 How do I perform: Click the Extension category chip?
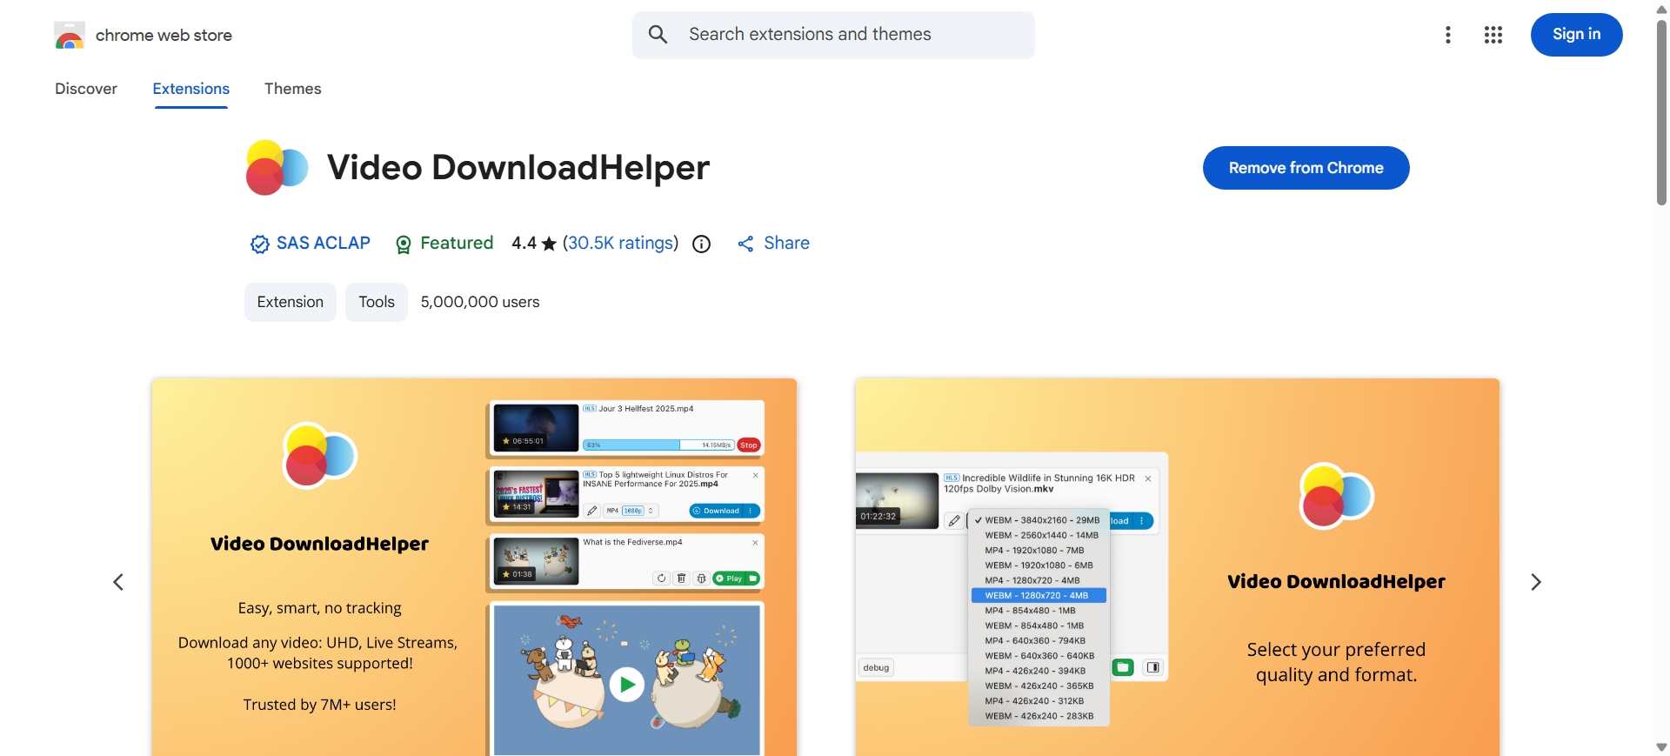point(291,302)
